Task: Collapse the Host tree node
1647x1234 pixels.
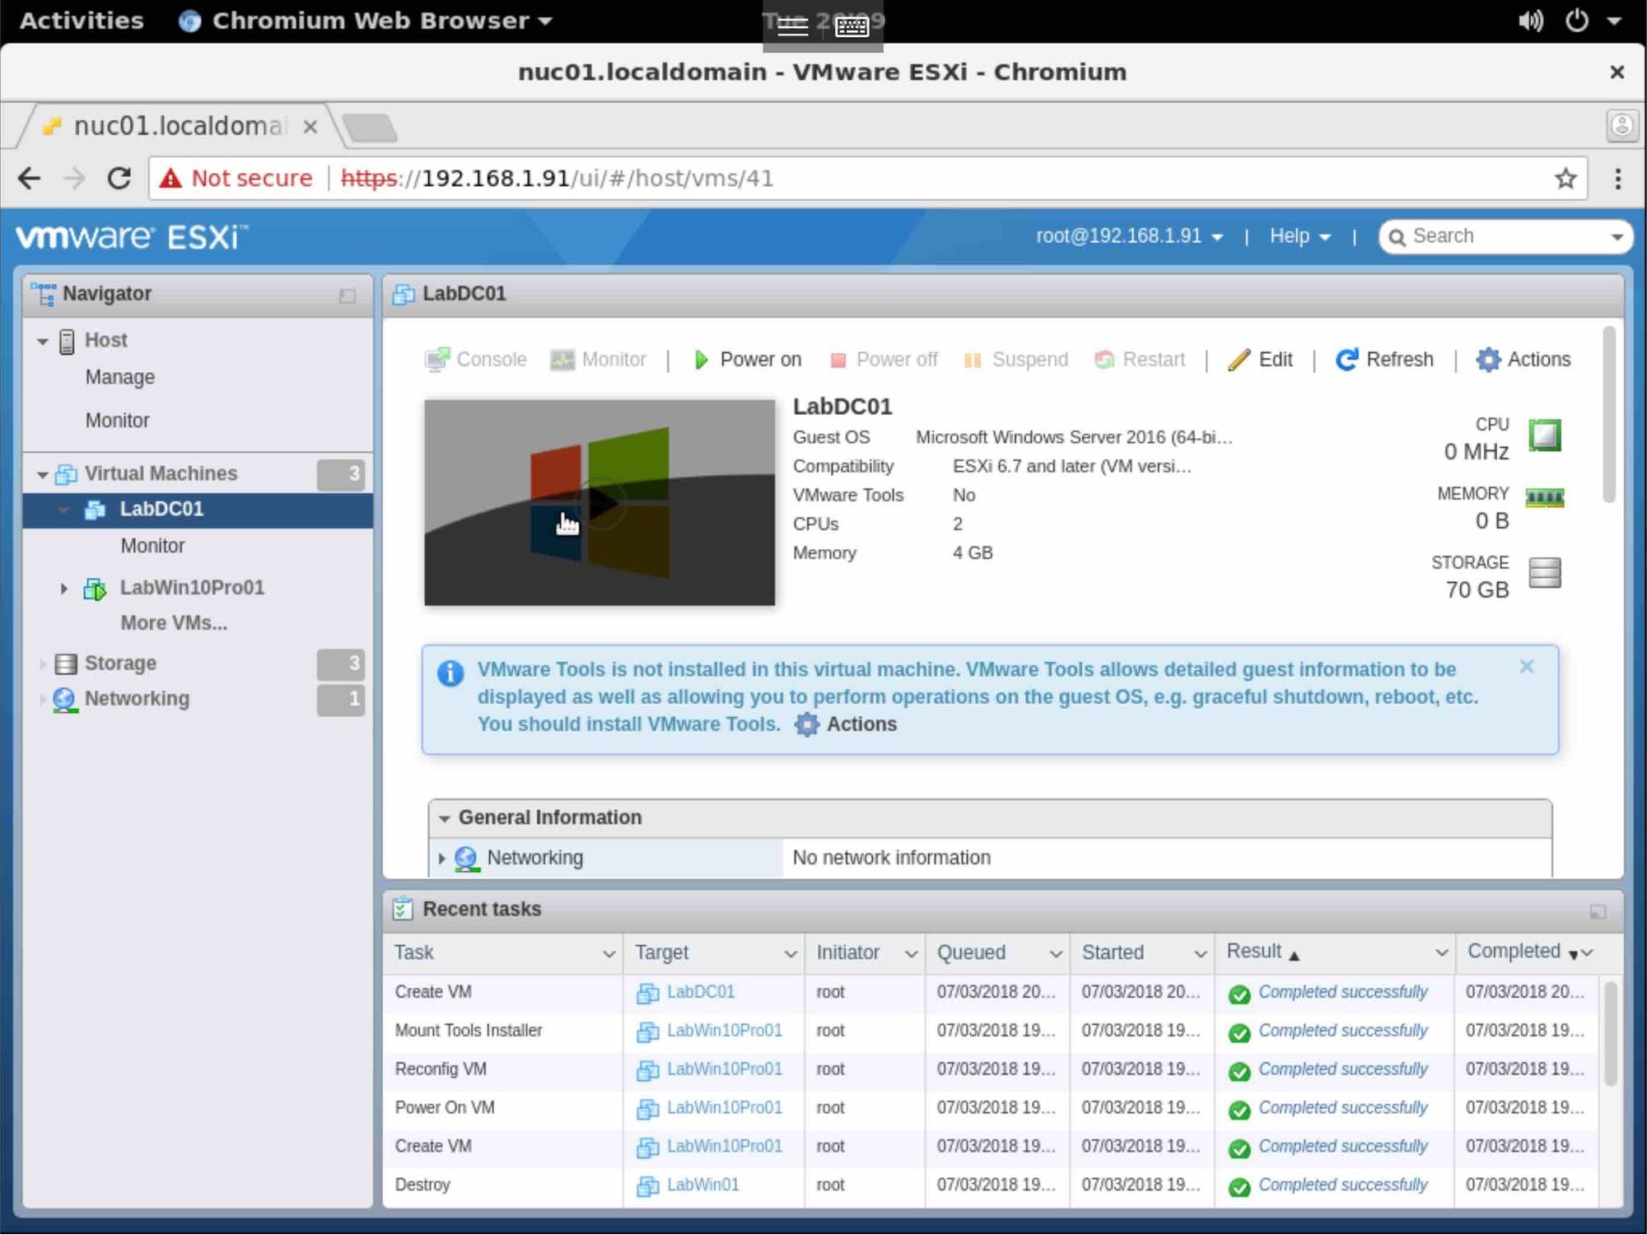Action: 42,342
